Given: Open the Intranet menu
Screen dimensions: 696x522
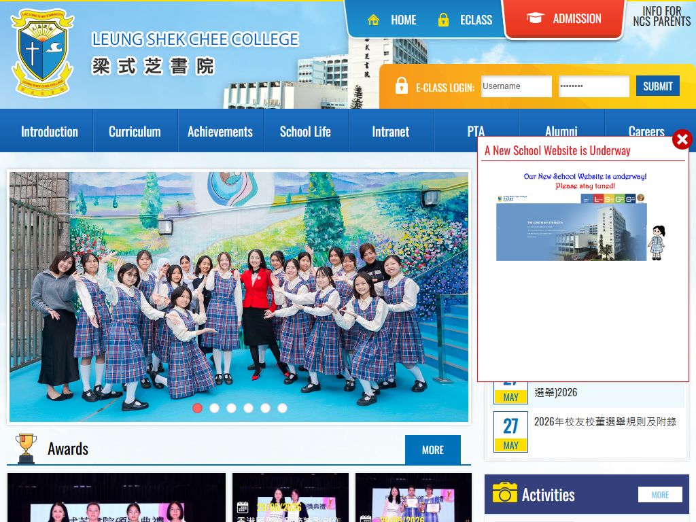Looking at the screenshot, I should click(391, 131).
